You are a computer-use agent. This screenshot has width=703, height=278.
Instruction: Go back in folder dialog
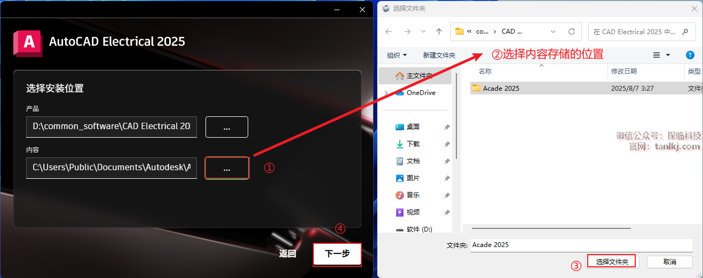tap(389, 31)
